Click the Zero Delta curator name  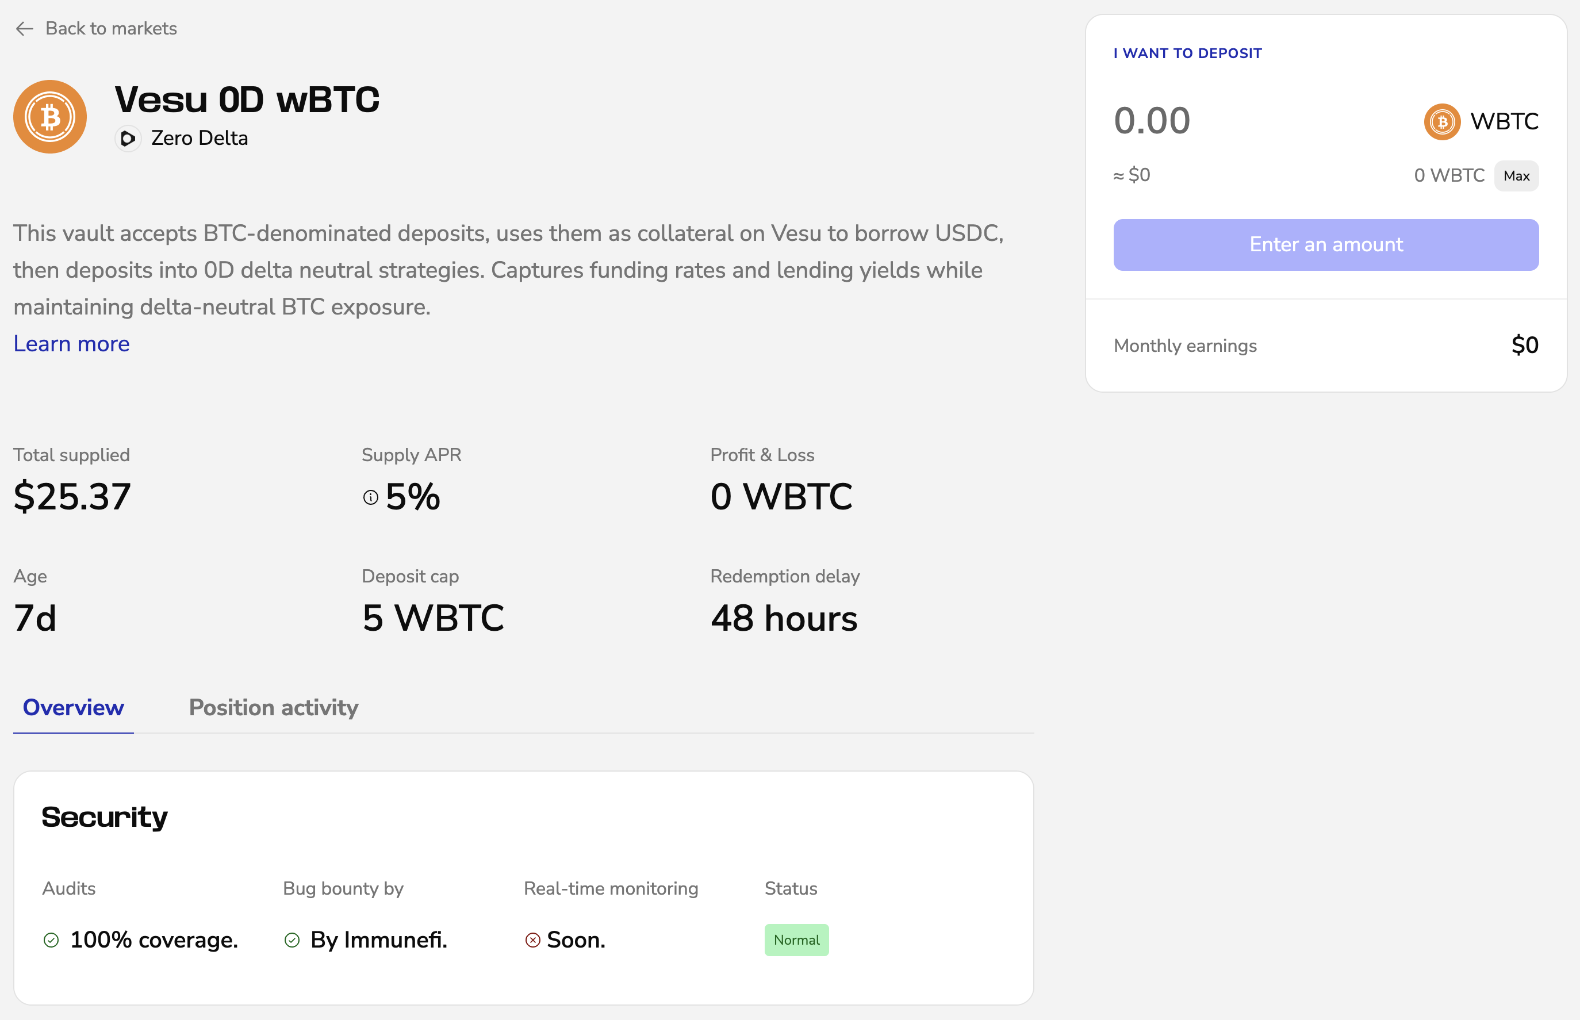200,139
